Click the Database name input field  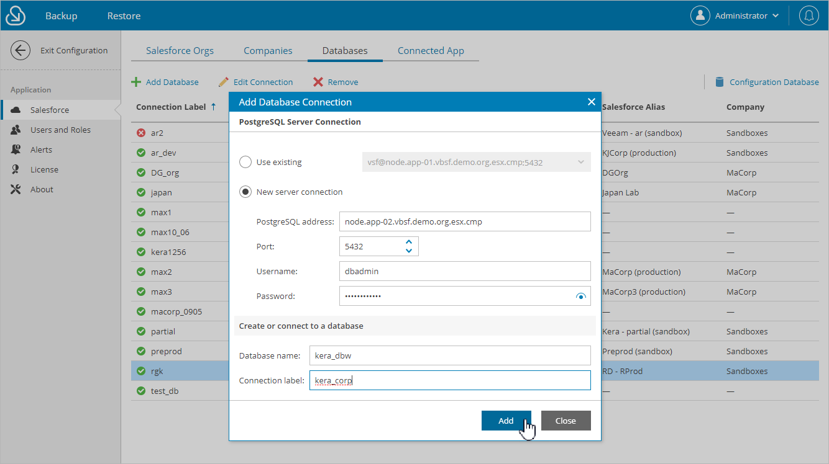(x=450, y=355)
